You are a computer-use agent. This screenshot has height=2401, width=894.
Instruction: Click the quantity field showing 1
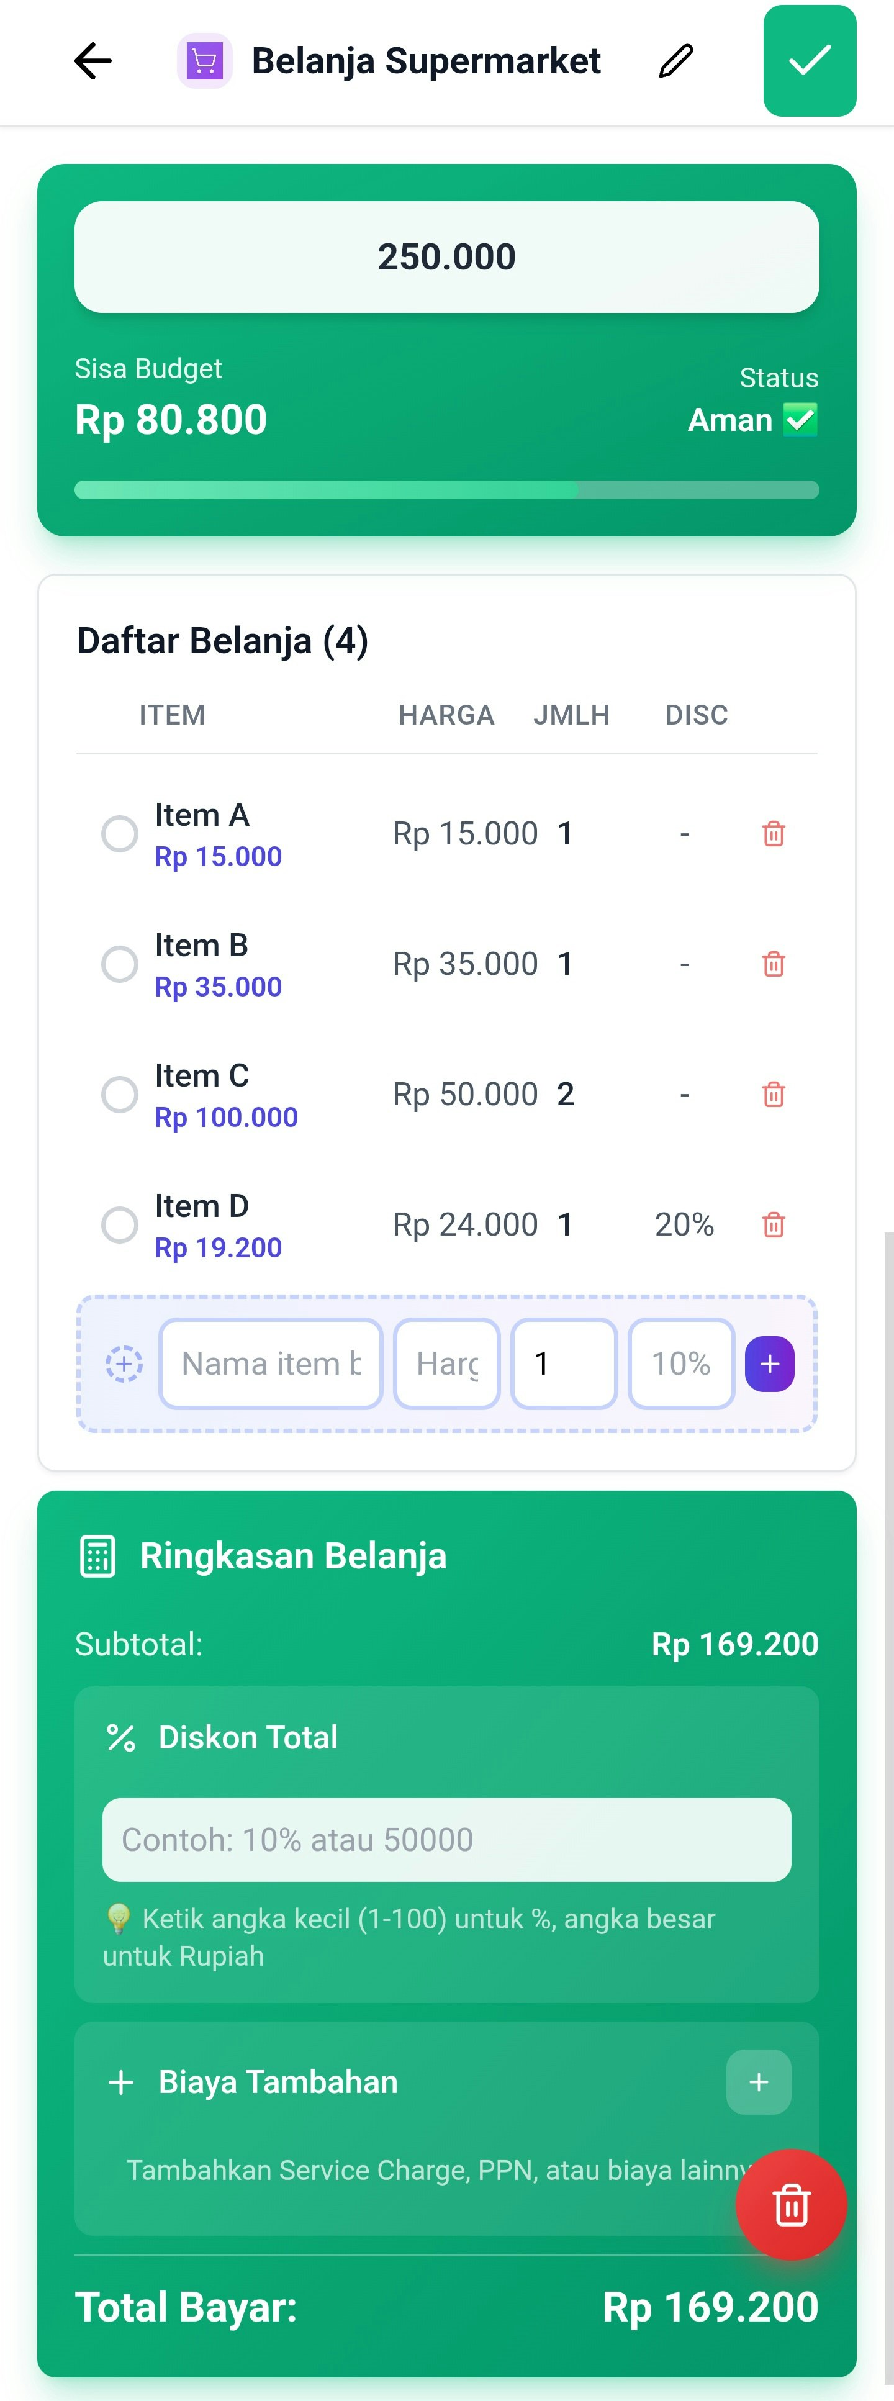coord(564,1363)
